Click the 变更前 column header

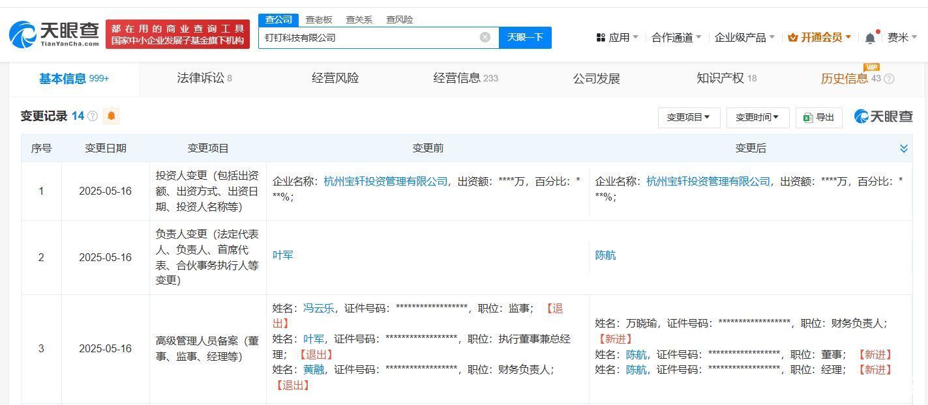428,148
